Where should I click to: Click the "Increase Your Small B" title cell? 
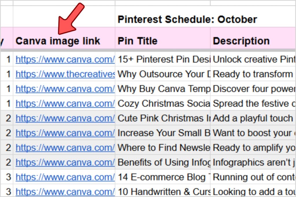(x=164, y=133)
